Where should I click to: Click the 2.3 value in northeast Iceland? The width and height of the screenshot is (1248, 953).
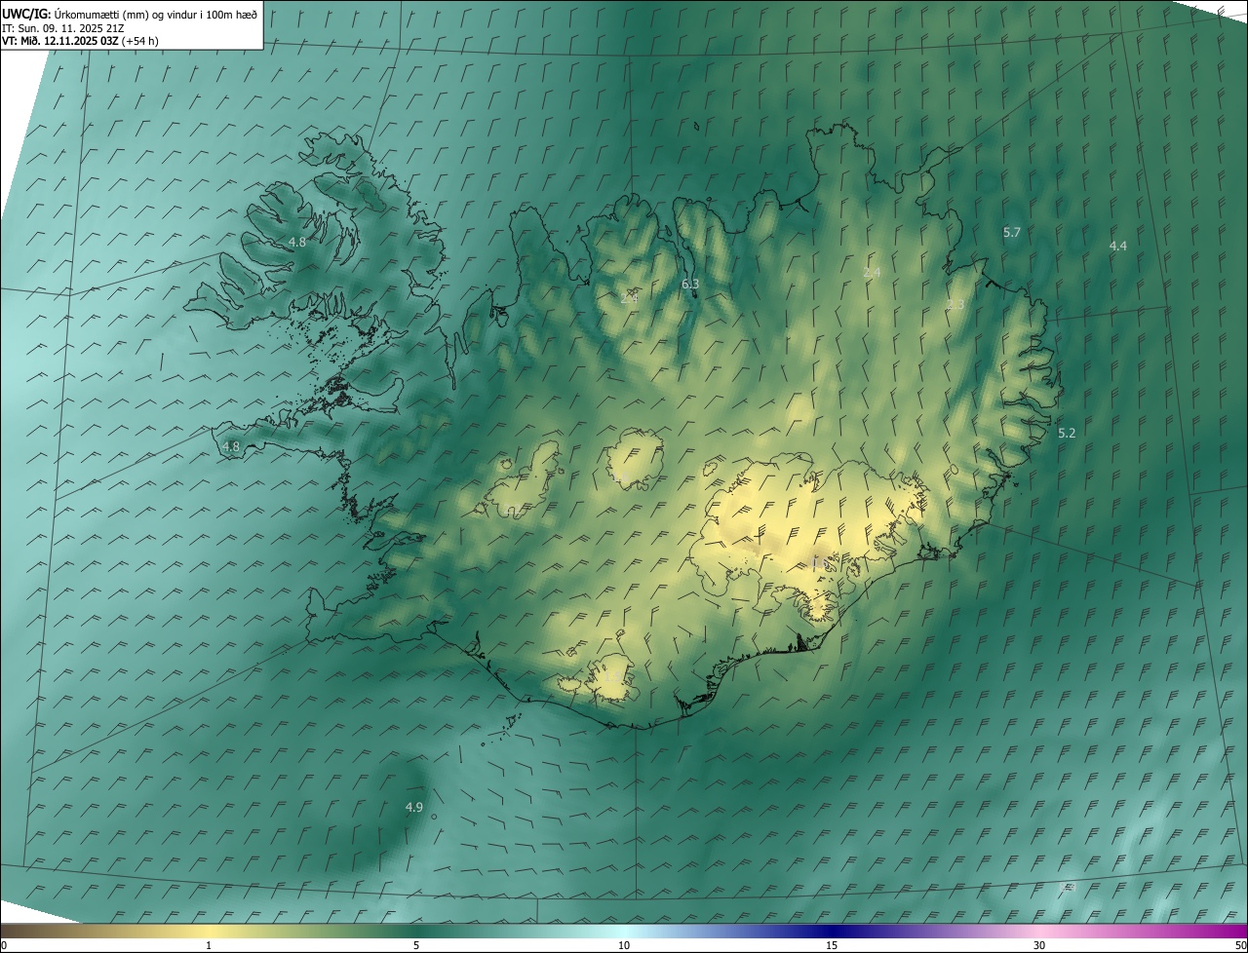[x=955, y=305]
